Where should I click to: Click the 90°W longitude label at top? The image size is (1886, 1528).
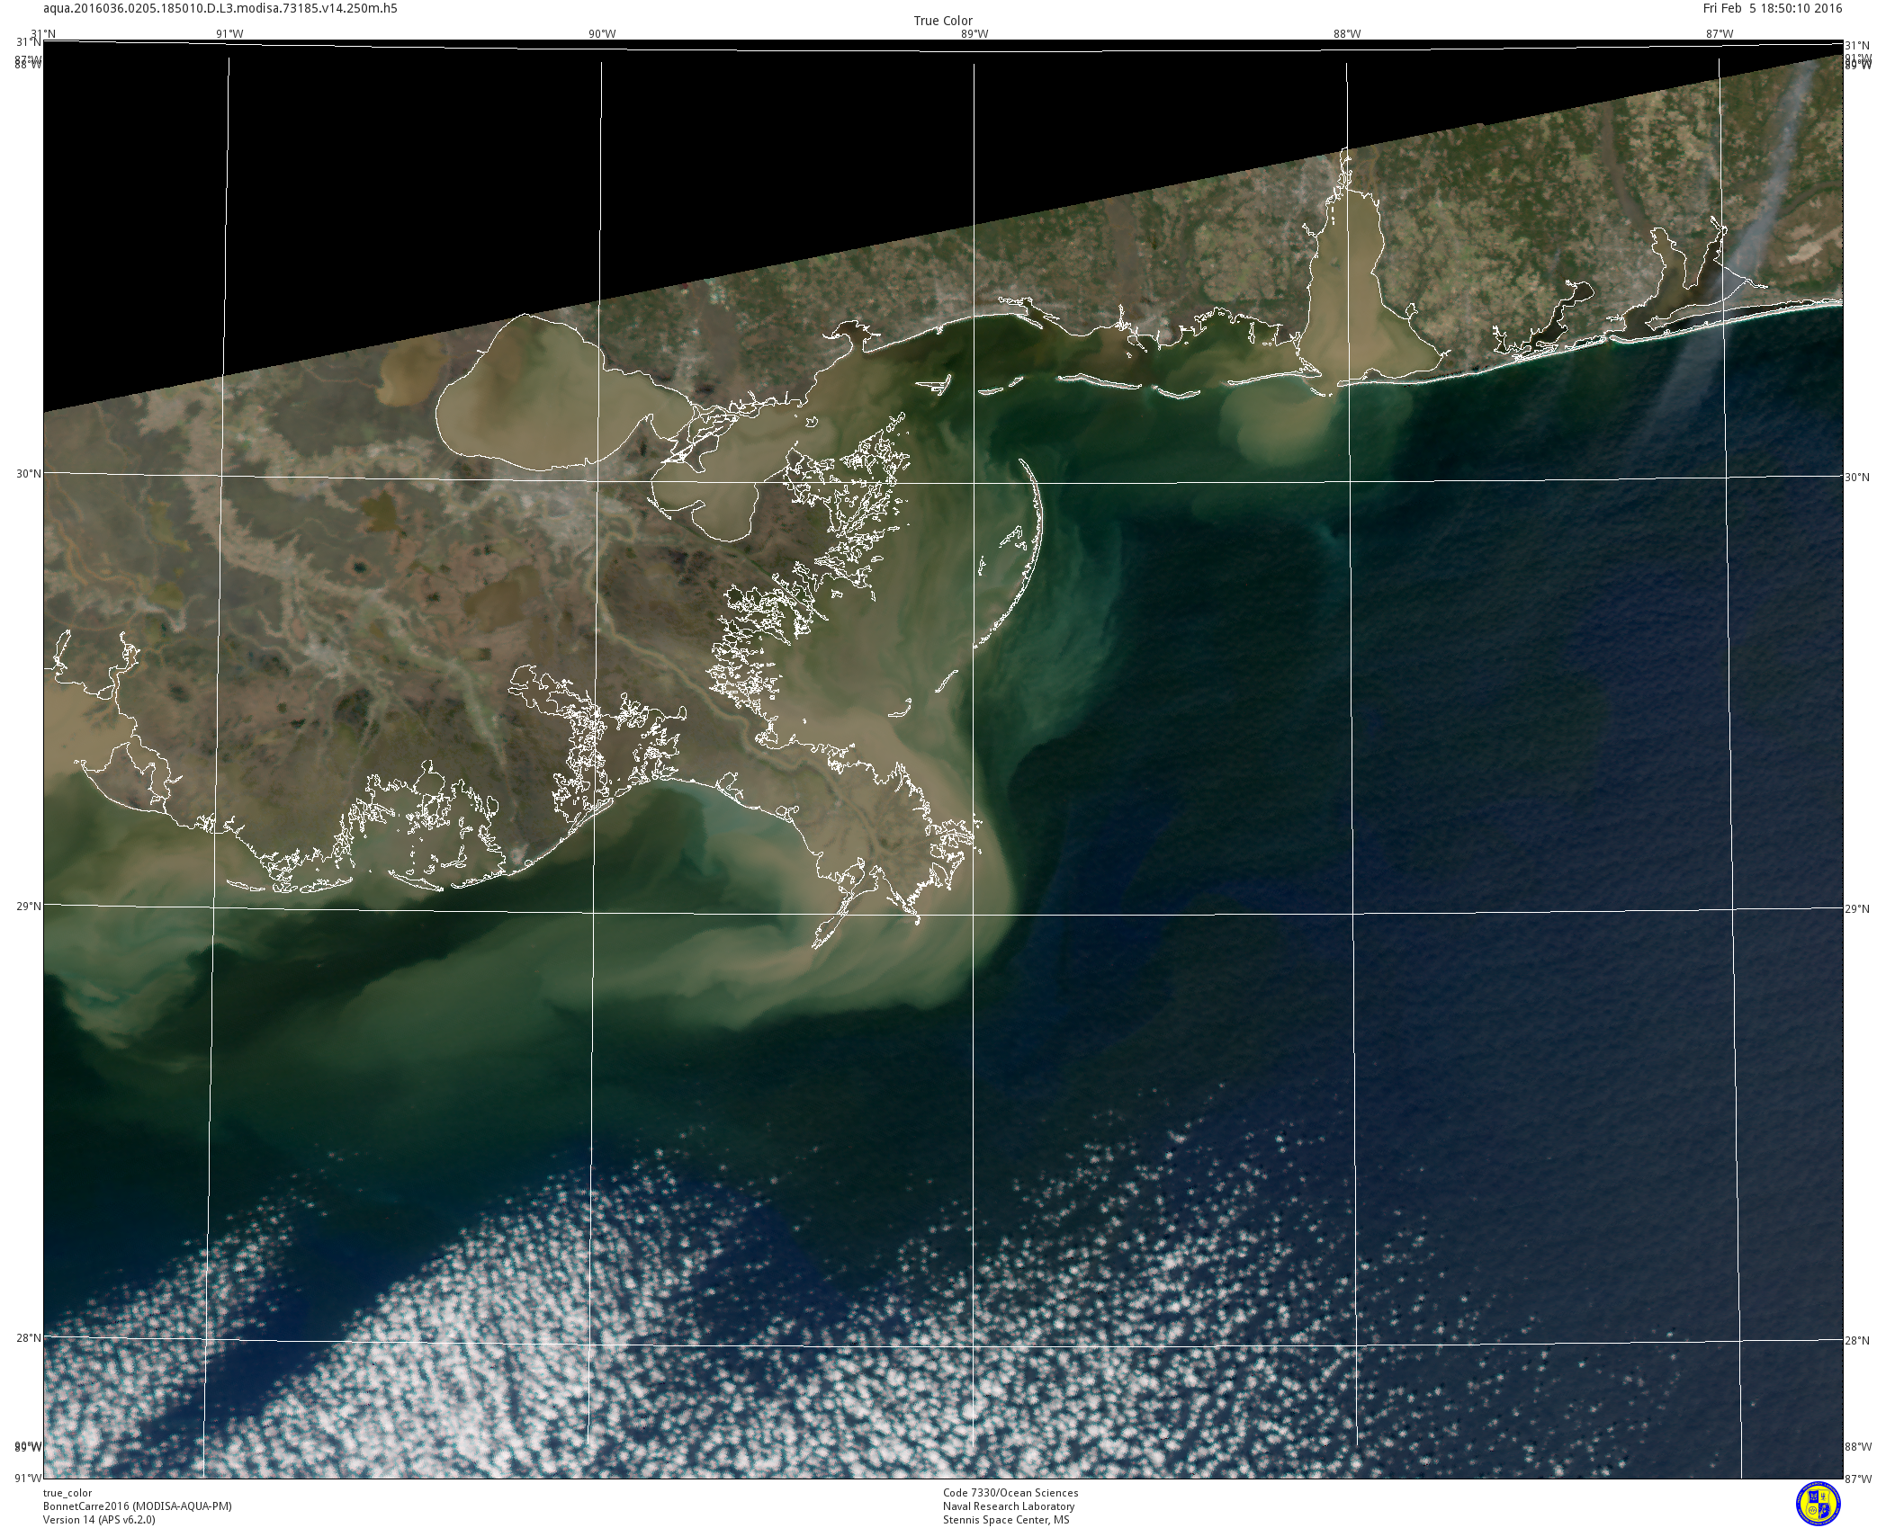click(x=601, y=34)
